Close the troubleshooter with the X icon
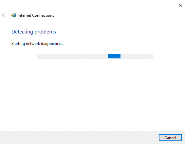The height and width of the screenshot is (145, 185). click(x=180, y=5)
